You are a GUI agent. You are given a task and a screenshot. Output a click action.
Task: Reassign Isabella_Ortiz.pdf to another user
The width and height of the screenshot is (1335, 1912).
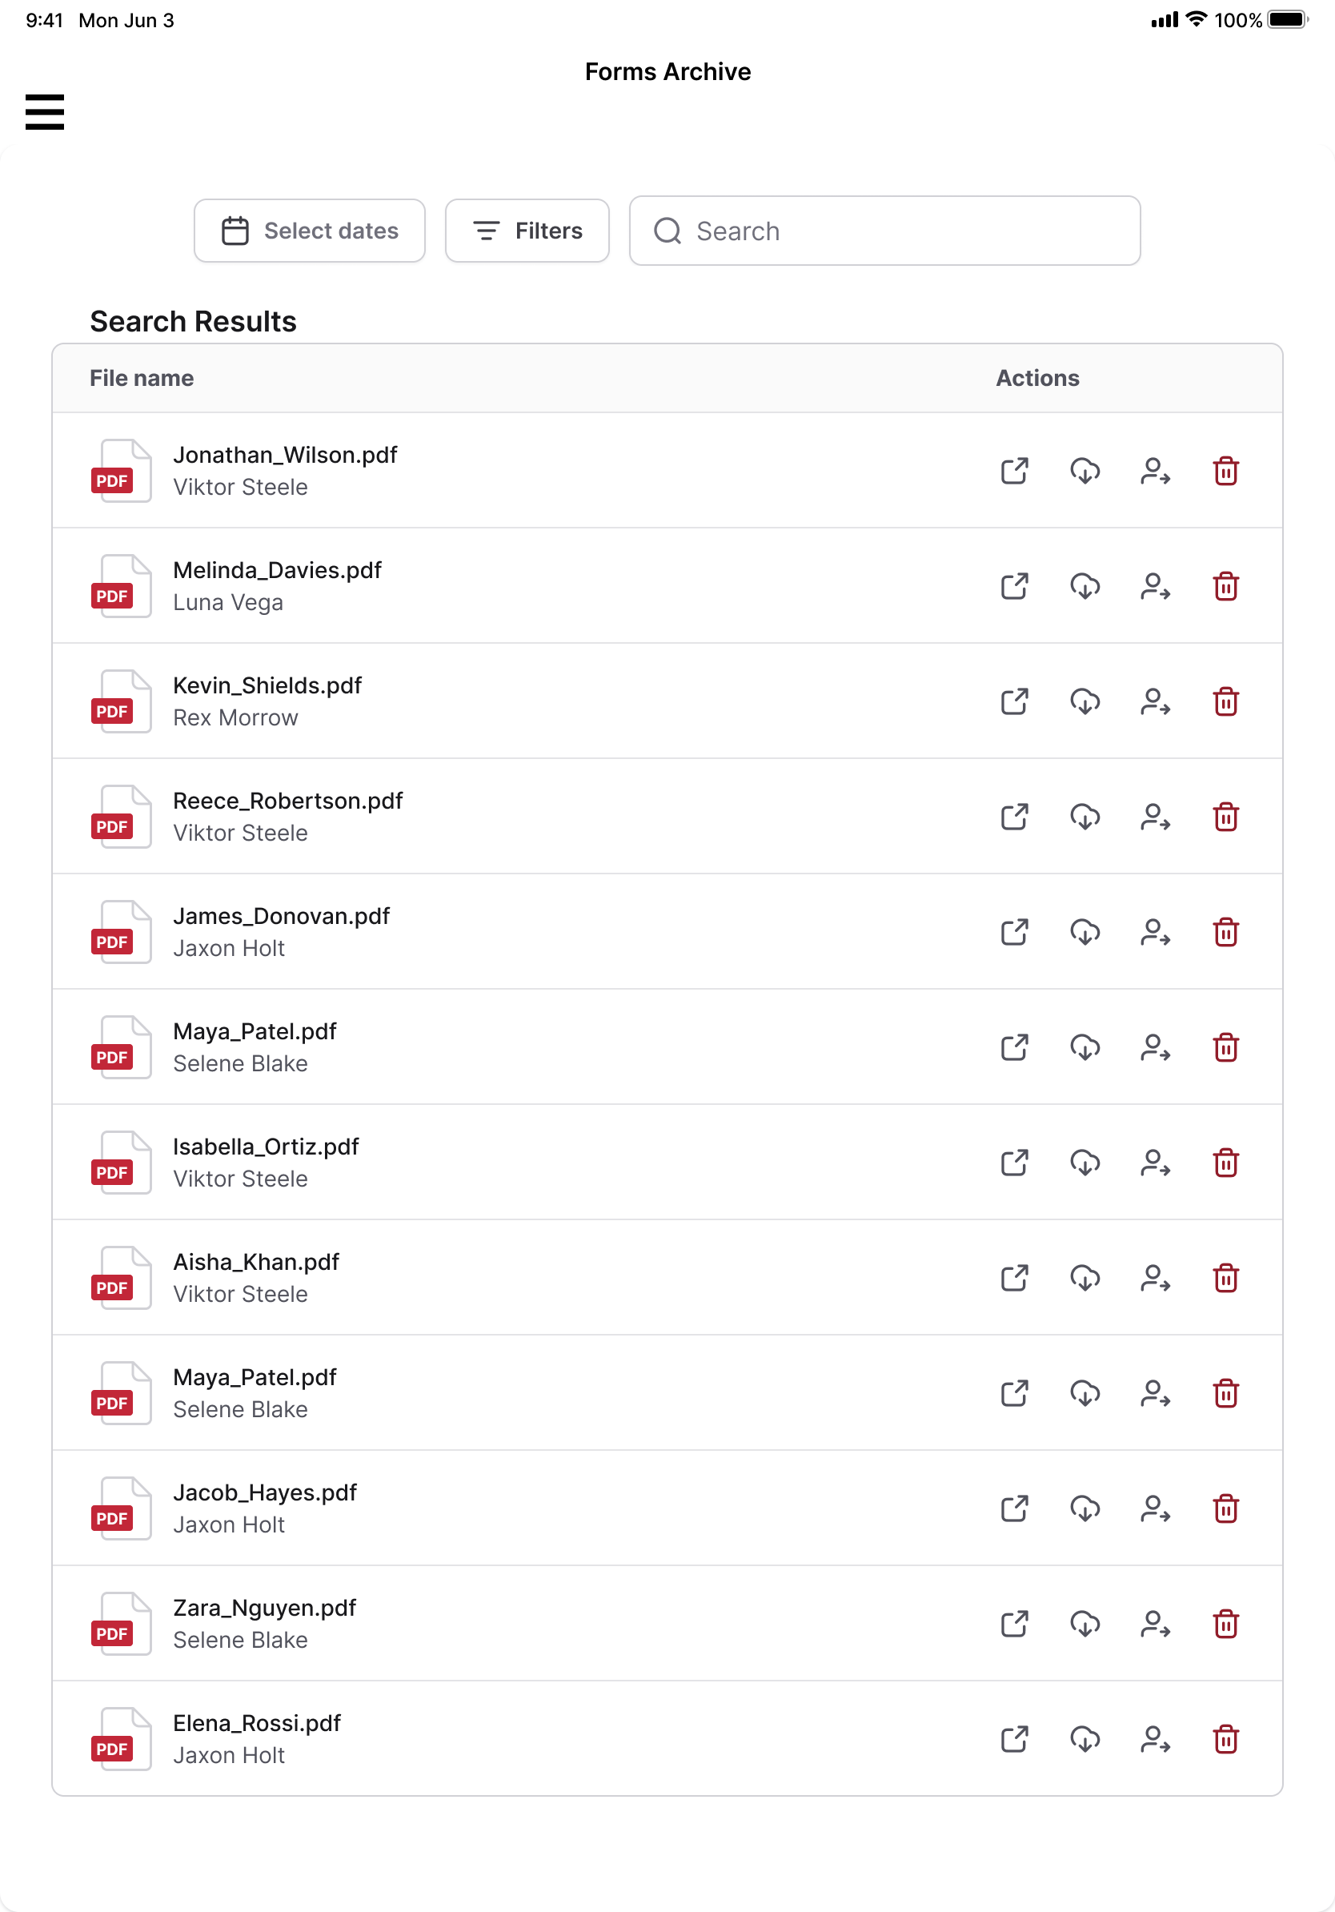(x=1155, y=1163)
